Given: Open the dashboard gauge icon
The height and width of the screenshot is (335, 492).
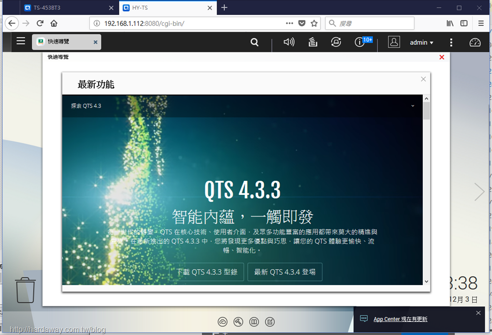Looking at the screenshot, I should click(475, 42).
